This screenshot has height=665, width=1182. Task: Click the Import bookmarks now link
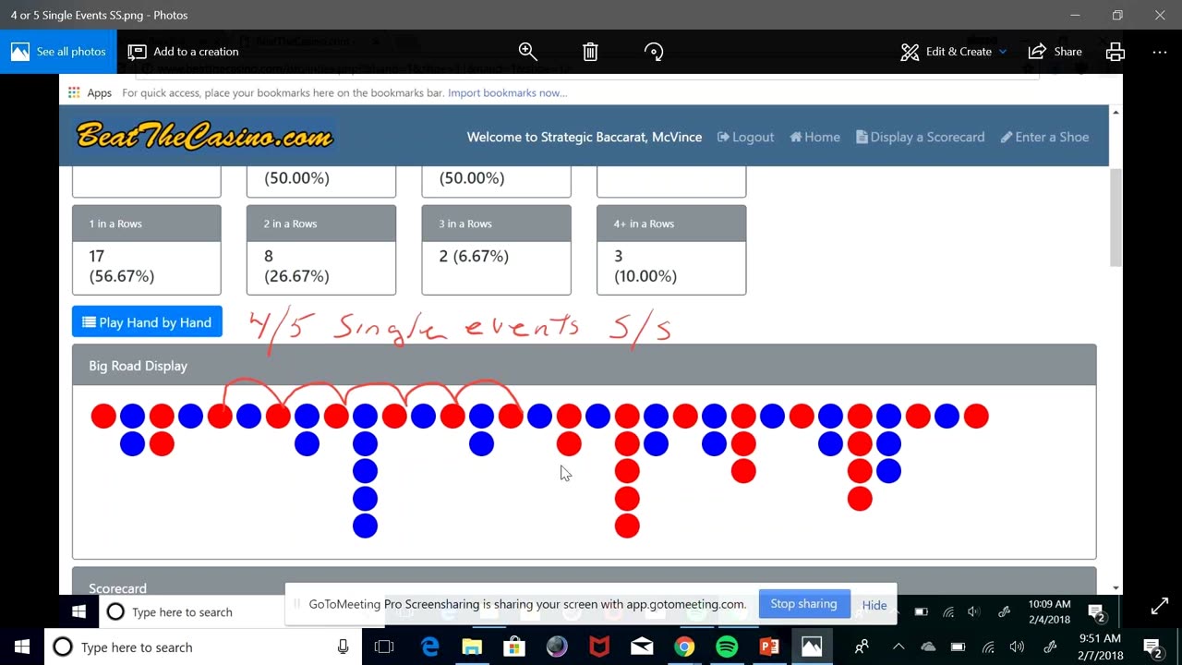[x=507, y=92]
